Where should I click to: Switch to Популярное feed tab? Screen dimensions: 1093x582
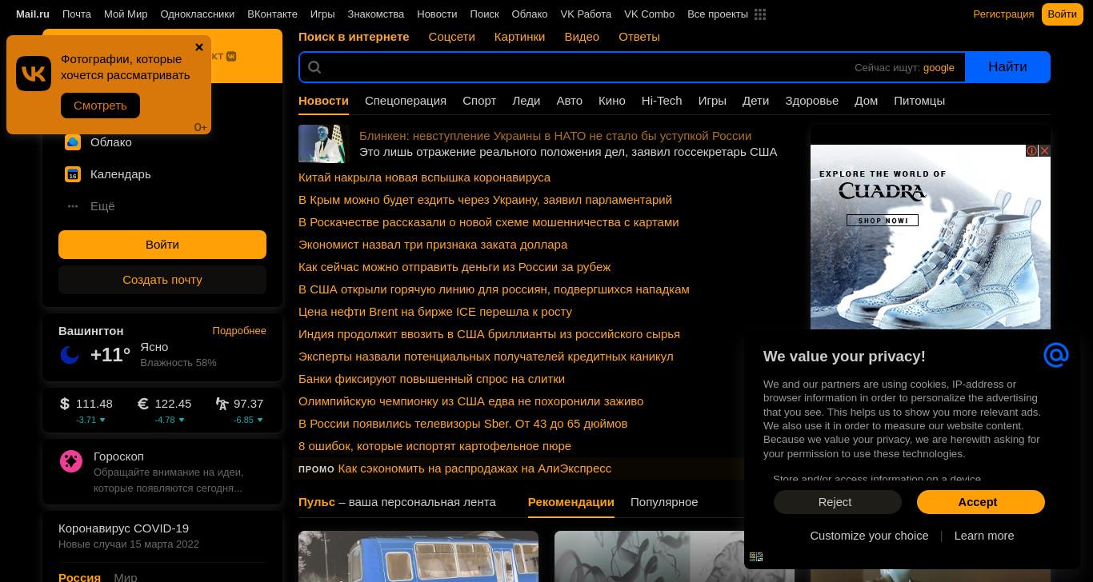(664, 502)
